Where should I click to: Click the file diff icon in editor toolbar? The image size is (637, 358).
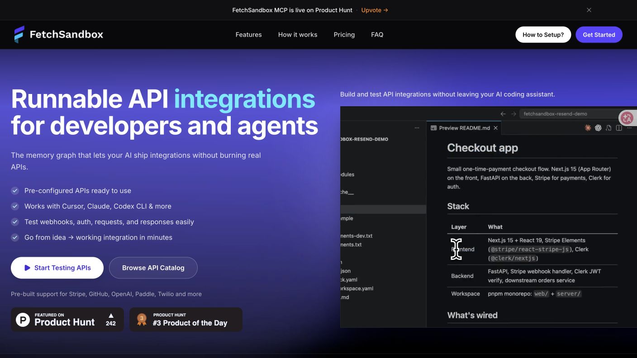coord(608,128)
